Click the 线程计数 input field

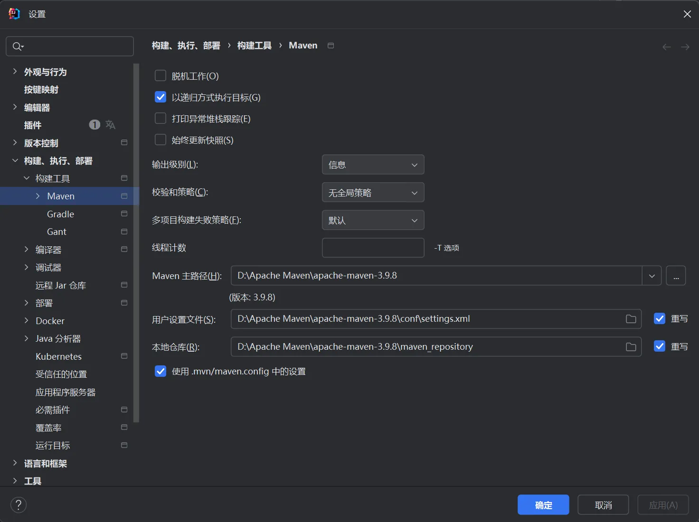point(373,247)
